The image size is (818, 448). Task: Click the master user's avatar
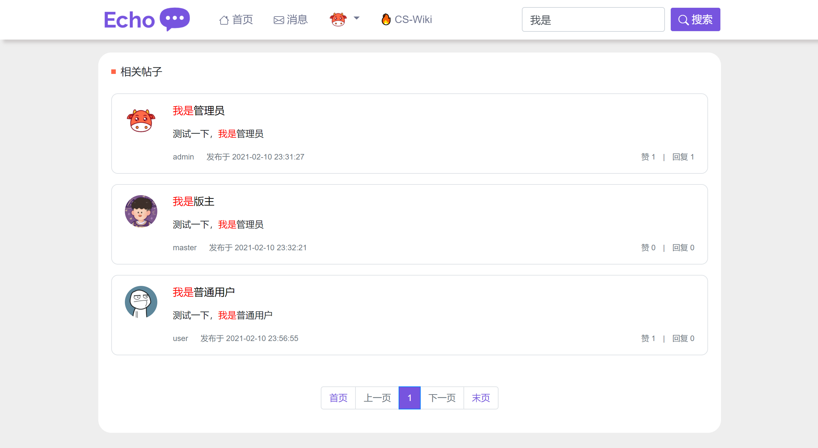coord(141,211)
